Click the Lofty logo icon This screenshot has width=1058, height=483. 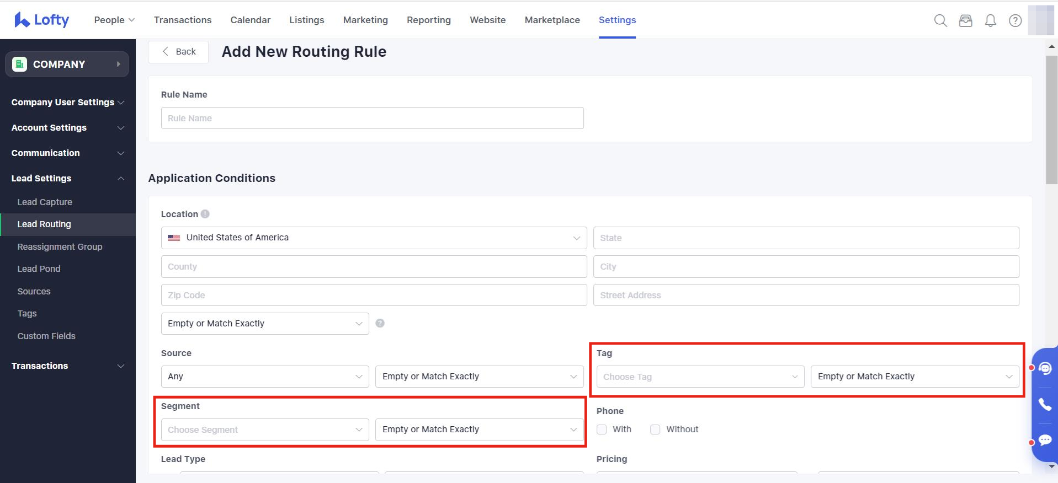coord(22,20)
